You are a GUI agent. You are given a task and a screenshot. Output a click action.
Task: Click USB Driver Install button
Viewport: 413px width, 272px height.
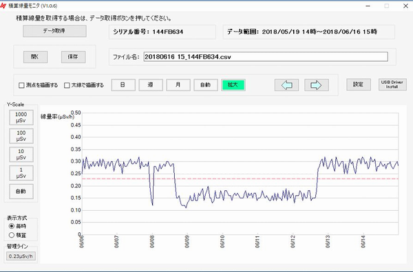[x=392, y=84]
